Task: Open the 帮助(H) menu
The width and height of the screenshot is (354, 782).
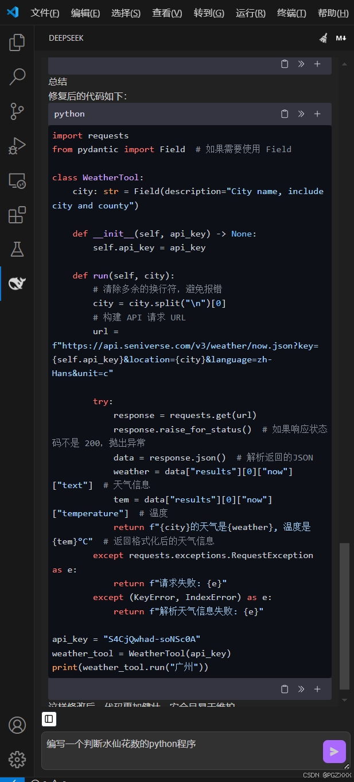Action: [333, 13]
